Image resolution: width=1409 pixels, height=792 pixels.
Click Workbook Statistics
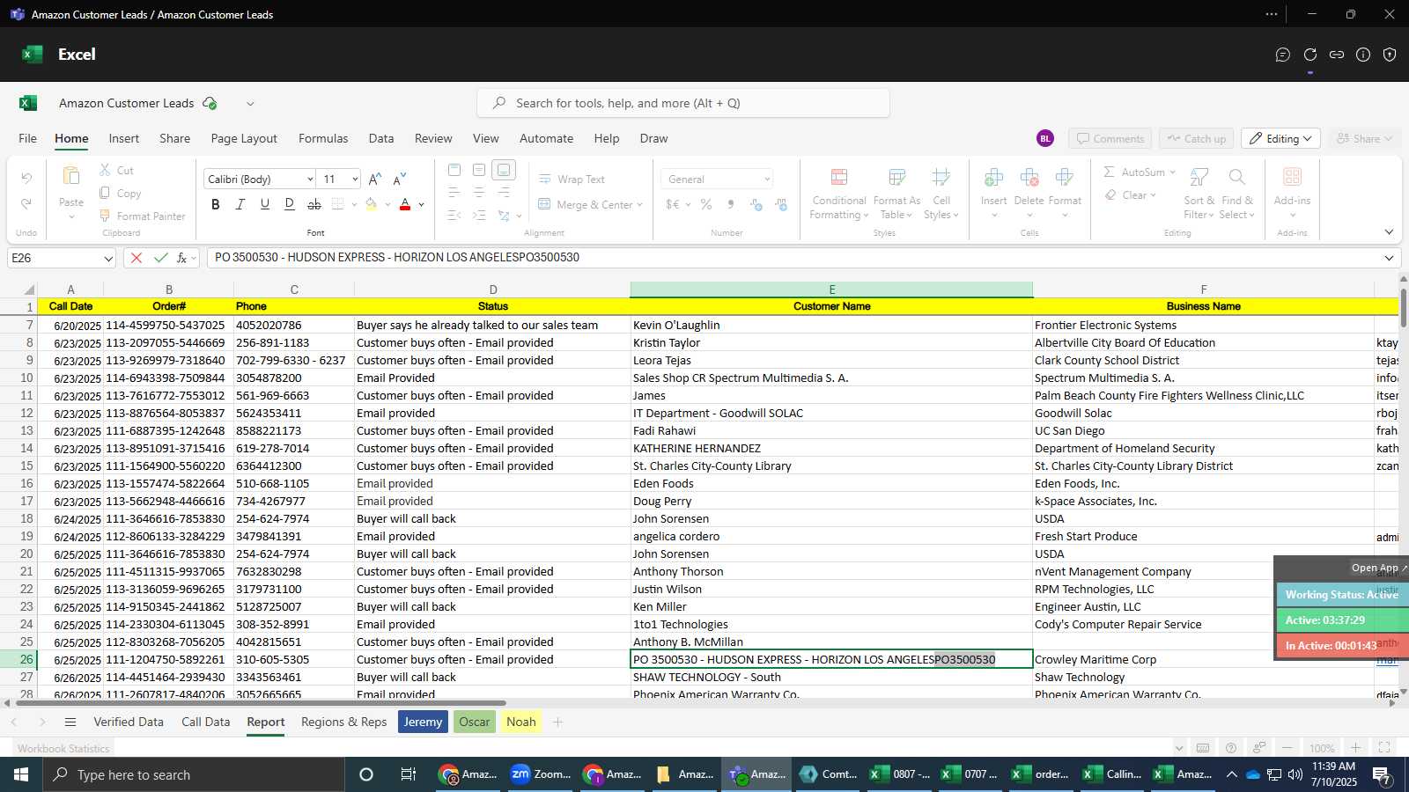[x=63, y=749]
